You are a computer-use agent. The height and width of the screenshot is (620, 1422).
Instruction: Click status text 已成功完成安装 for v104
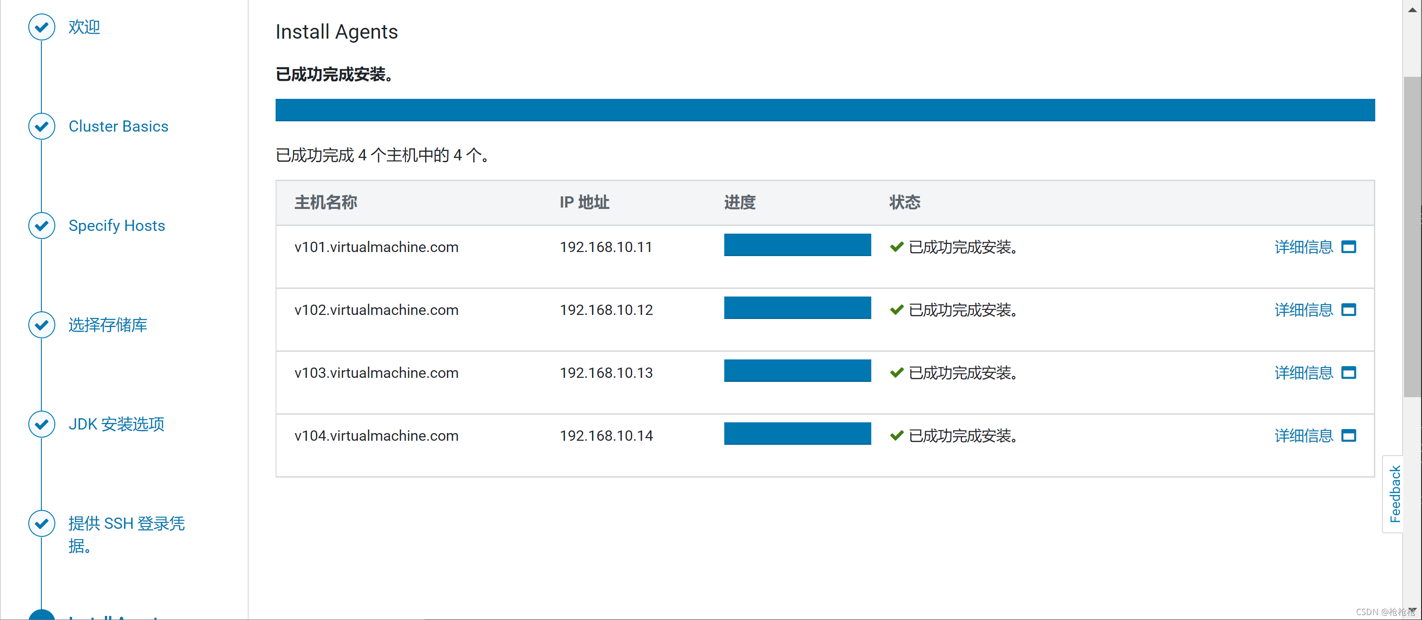[x=963, y=436]
